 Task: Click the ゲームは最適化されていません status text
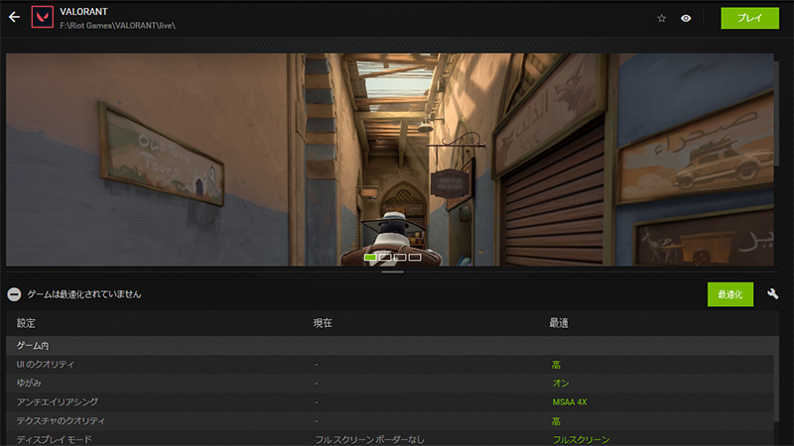(x=84, y=294)
